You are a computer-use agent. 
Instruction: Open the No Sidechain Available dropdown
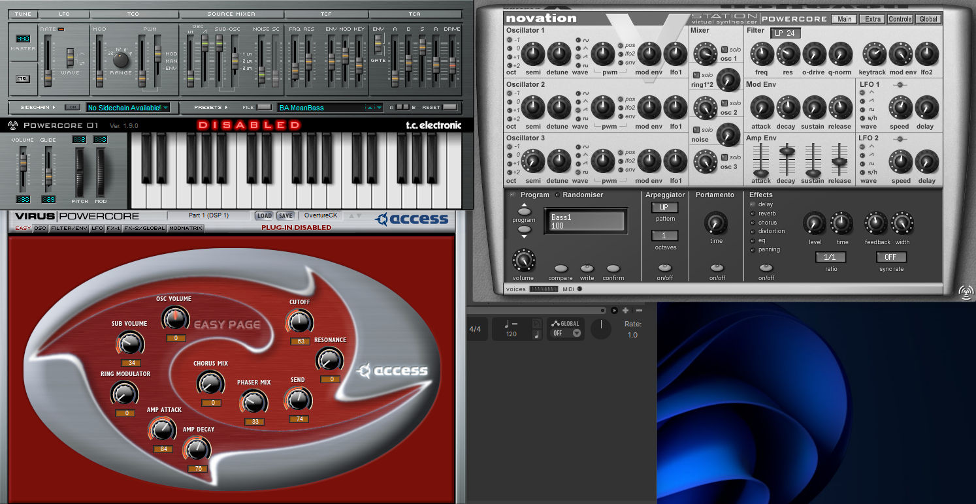click(128, 108)
